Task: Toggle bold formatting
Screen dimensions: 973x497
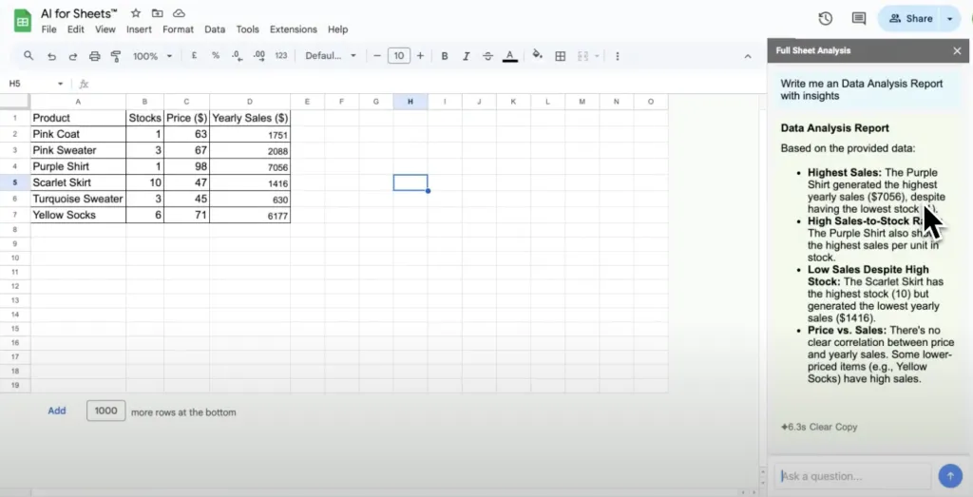Action: point(444,56)
